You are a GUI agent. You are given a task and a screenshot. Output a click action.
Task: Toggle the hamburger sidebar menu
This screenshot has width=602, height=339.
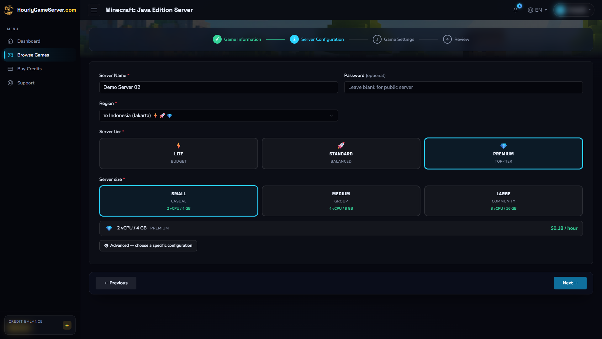click(x=94, y=10)
